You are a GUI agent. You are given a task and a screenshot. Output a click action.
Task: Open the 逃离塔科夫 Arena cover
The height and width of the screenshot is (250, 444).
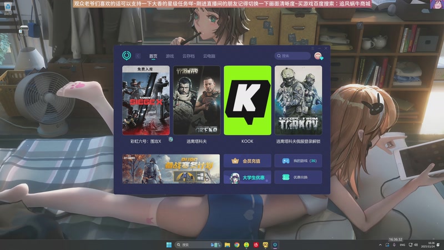tap(196, 101)
